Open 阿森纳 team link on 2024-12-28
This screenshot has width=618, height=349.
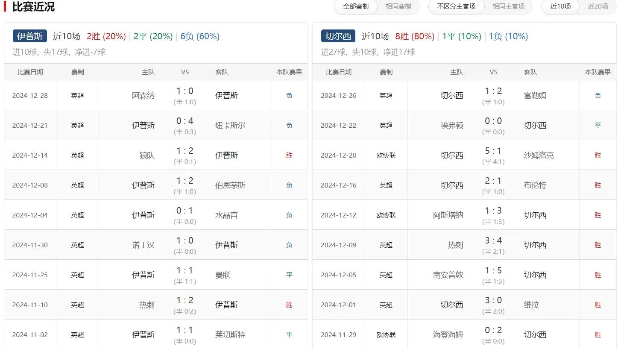coord(143,95)
